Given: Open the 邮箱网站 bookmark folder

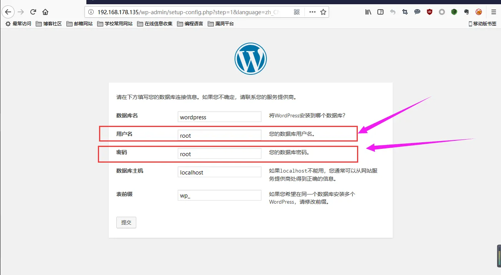Looking at the screenshot, I should [79, 24].
